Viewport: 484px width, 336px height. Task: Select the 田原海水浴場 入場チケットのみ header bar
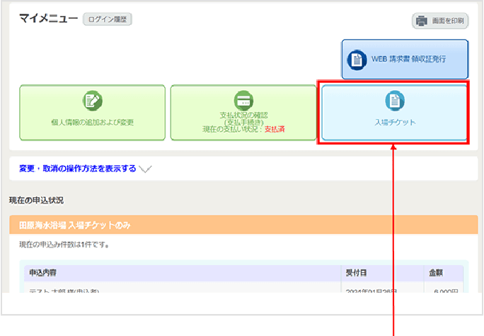point(243,225)
